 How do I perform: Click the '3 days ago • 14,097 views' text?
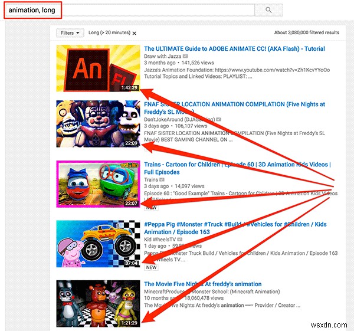click(x=174, y=186)
